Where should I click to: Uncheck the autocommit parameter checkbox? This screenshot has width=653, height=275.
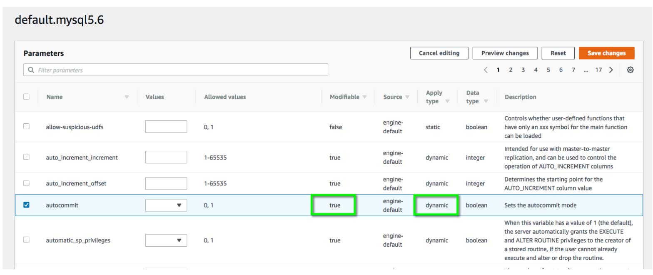pyautogui.click(x=26, y=205)
